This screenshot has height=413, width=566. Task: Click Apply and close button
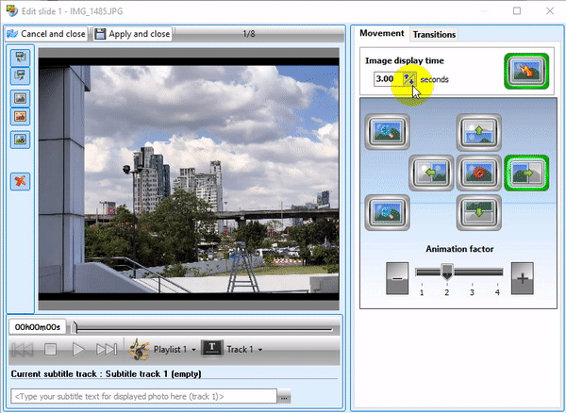[x=132, y=34]
